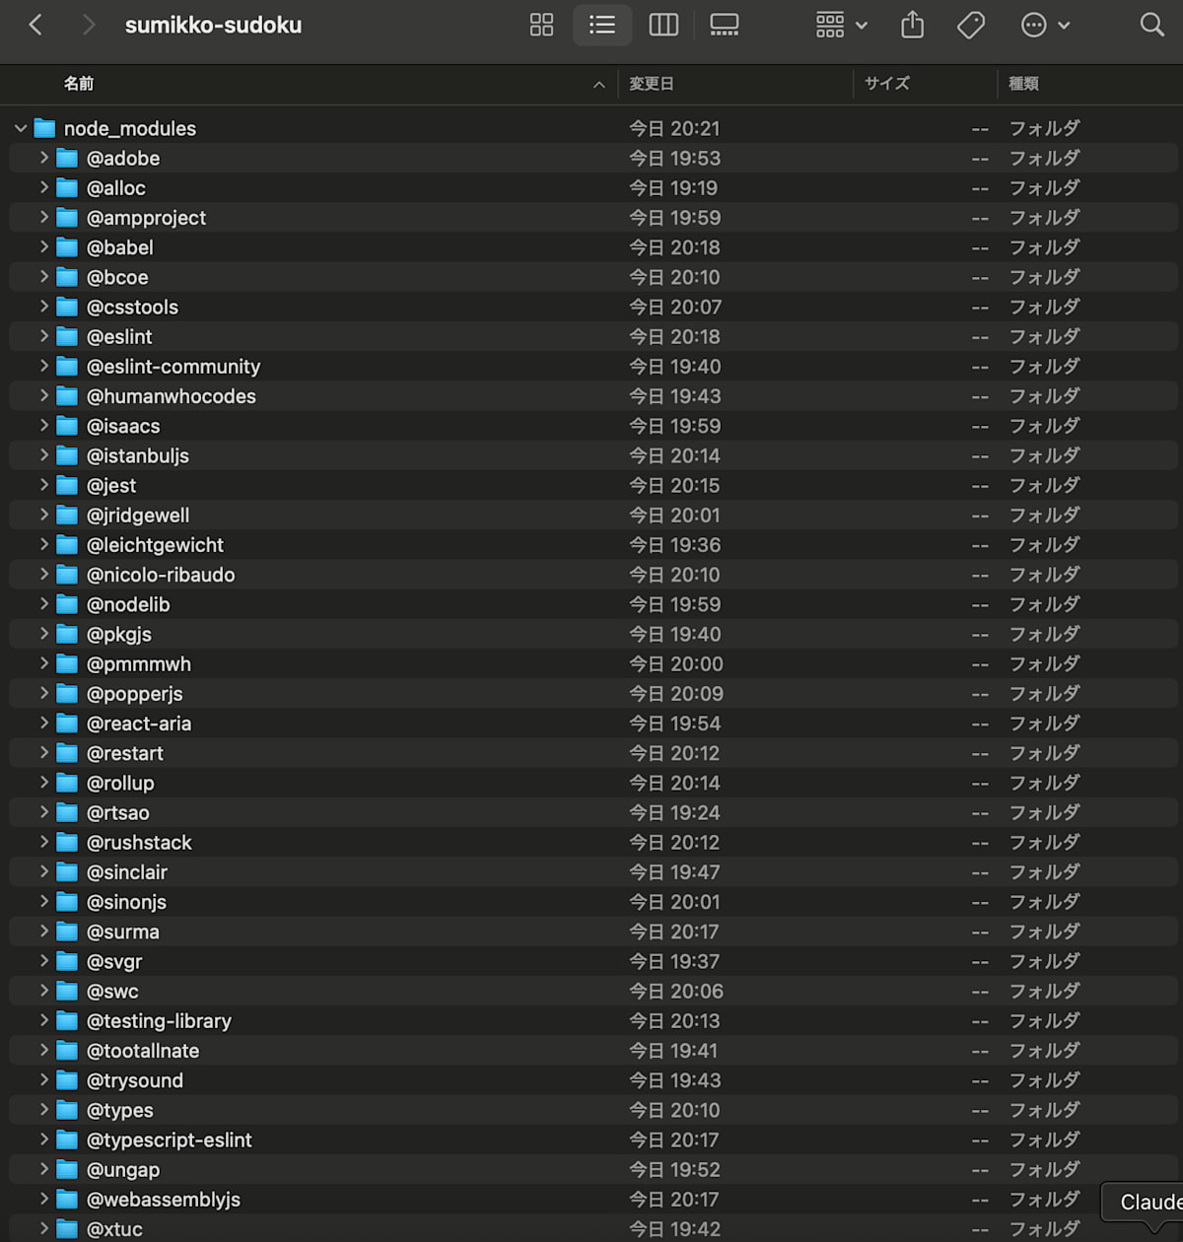The height and width of the screenshot is (1242, 1183).
Task: Select the @nicolo-ribaudo folder row
Action: tap(593, 575)
